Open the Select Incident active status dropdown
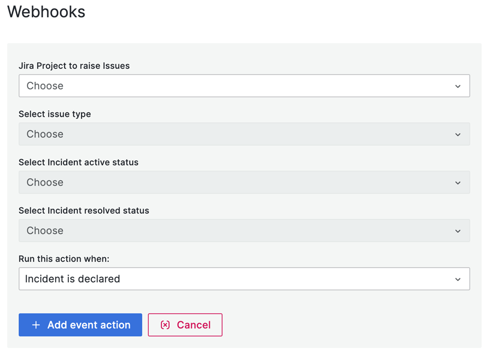The height and width of the screenshot is (358, 491). (x=244, y=182)
